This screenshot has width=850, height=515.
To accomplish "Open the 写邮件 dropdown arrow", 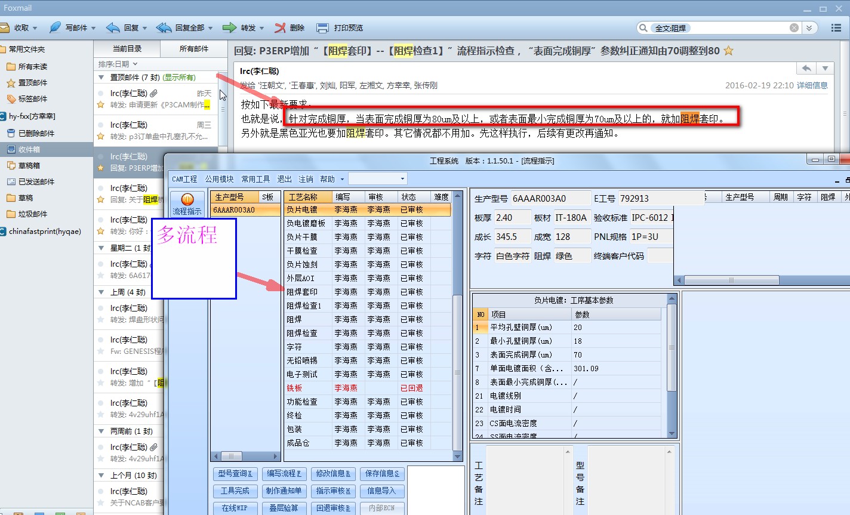I will pos(93,28).
